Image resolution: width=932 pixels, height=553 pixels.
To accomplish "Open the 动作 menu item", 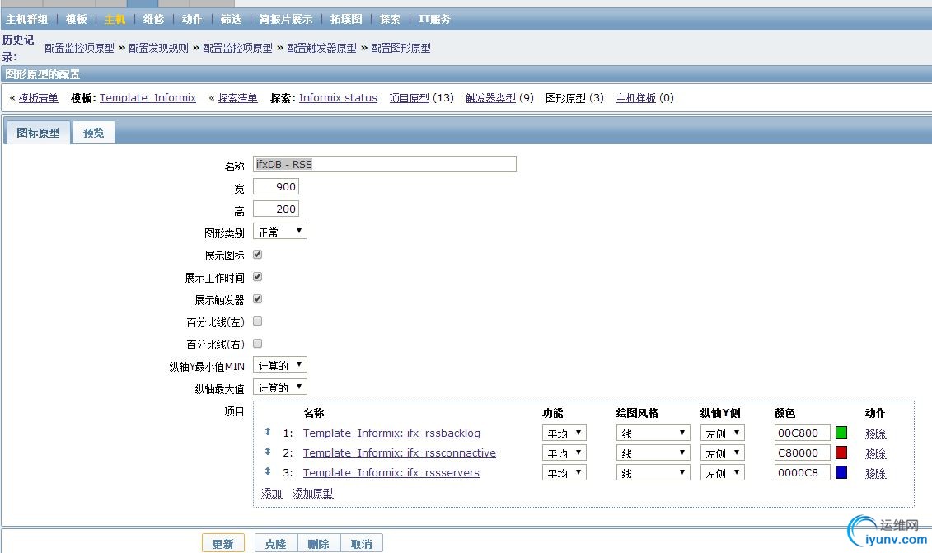I will click(x=192, y=19).
